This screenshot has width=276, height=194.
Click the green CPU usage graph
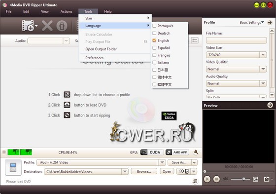point(20,152)
